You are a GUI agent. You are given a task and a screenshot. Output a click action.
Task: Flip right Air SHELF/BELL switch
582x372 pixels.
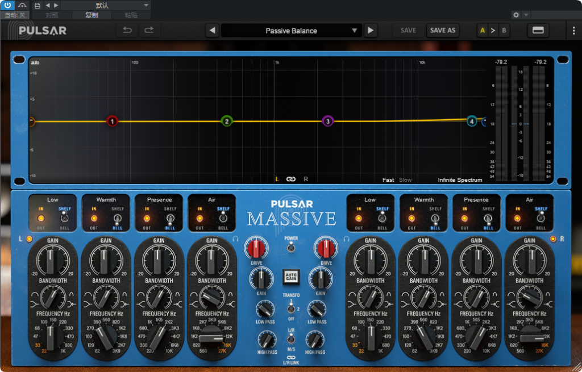pyautogui.click(x=541, y=218)
